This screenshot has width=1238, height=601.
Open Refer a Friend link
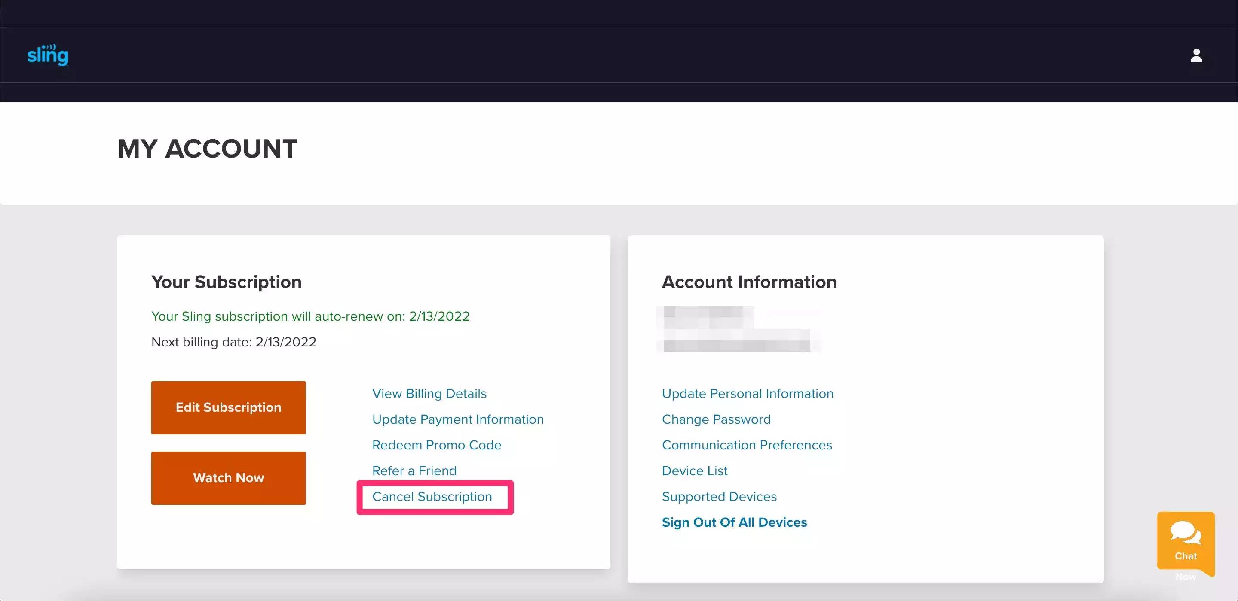pos(414,471)
